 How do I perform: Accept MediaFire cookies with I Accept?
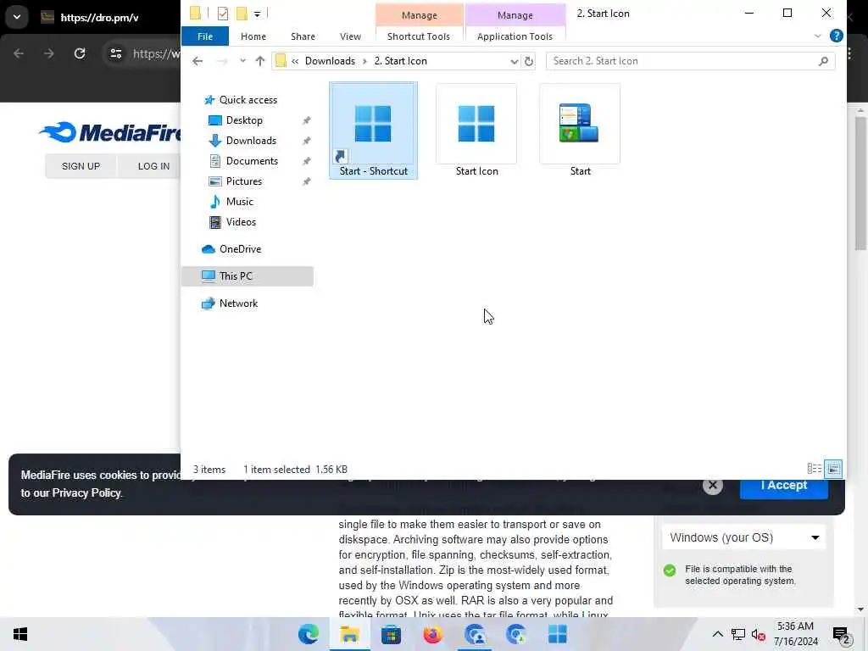(x=783, y=487)
